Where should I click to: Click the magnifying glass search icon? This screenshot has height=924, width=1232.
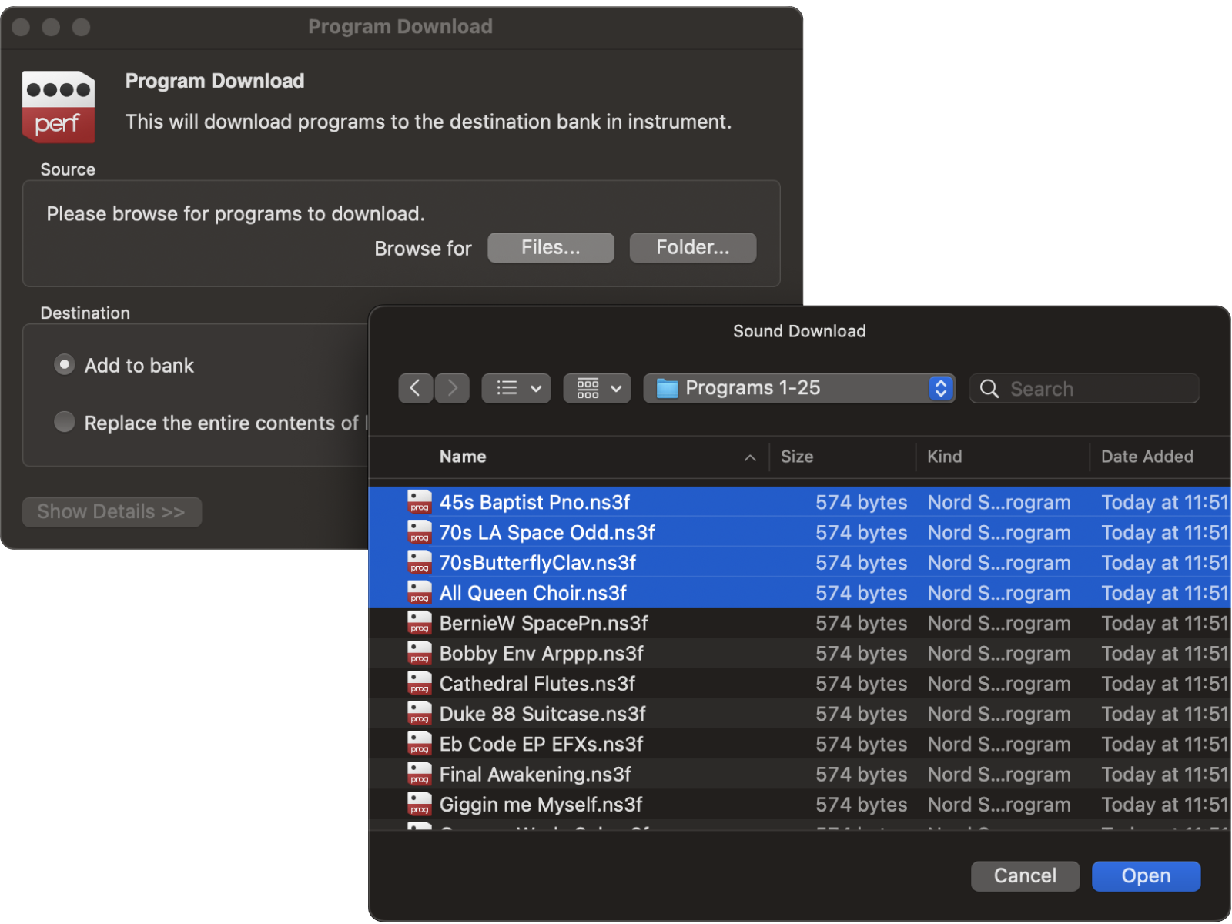click(x=989, y=389)
